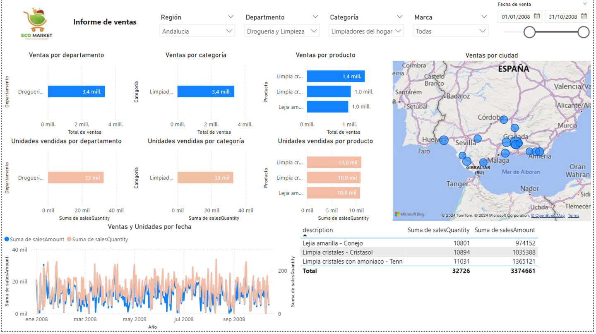The image size is (596, 334).
Task: Click the Ventas por ciudad map title
Action: coord(492,55)
